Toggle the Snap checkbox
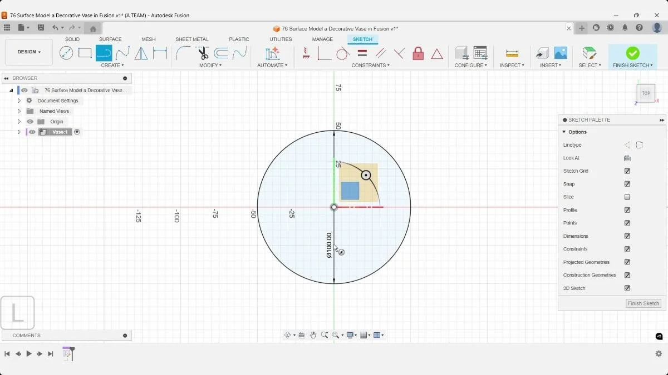 click(x=627, y=184)
